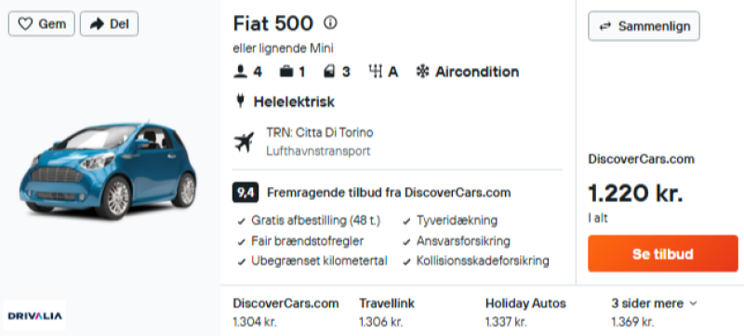Click the airplane pickup location icon
744x336 pixels.
coord(244,141)
